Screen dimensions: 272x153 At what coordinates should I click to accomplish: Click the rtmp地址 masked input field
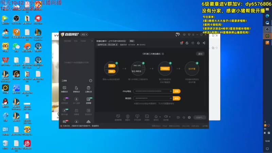coord(153,91)
